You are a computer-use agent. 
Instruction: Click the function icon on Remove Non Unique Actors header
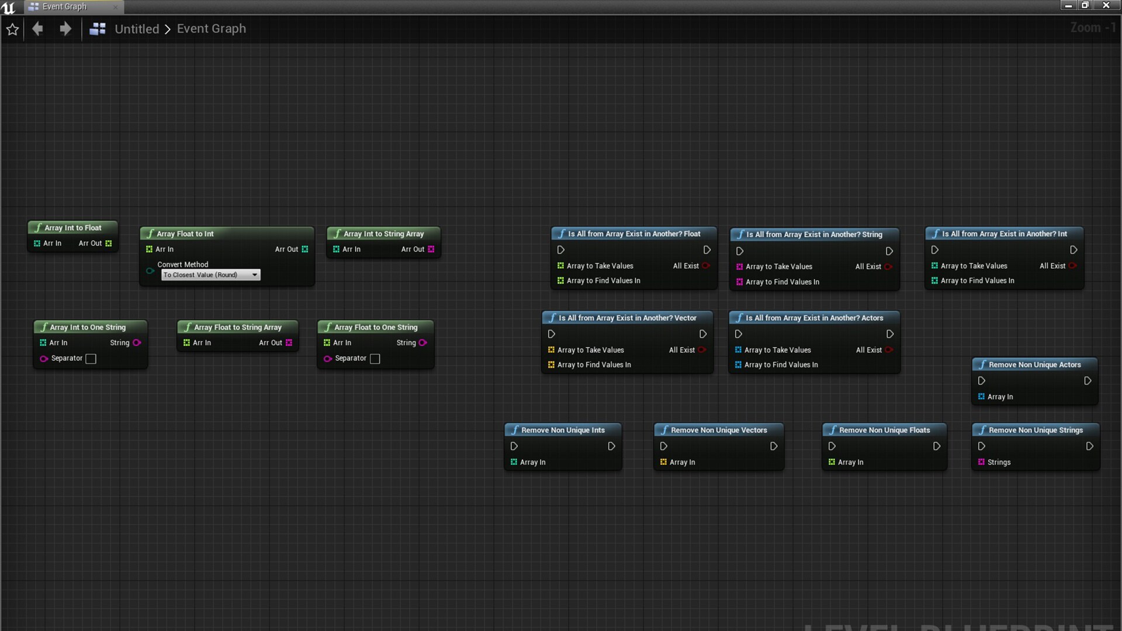[x=983, y=365]
